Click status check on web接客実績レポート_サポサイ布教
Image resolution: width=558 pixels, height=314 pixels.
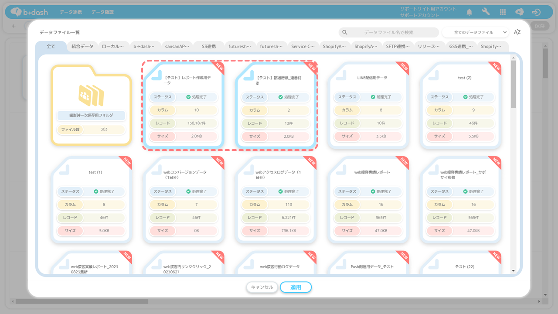click(465, 191)
